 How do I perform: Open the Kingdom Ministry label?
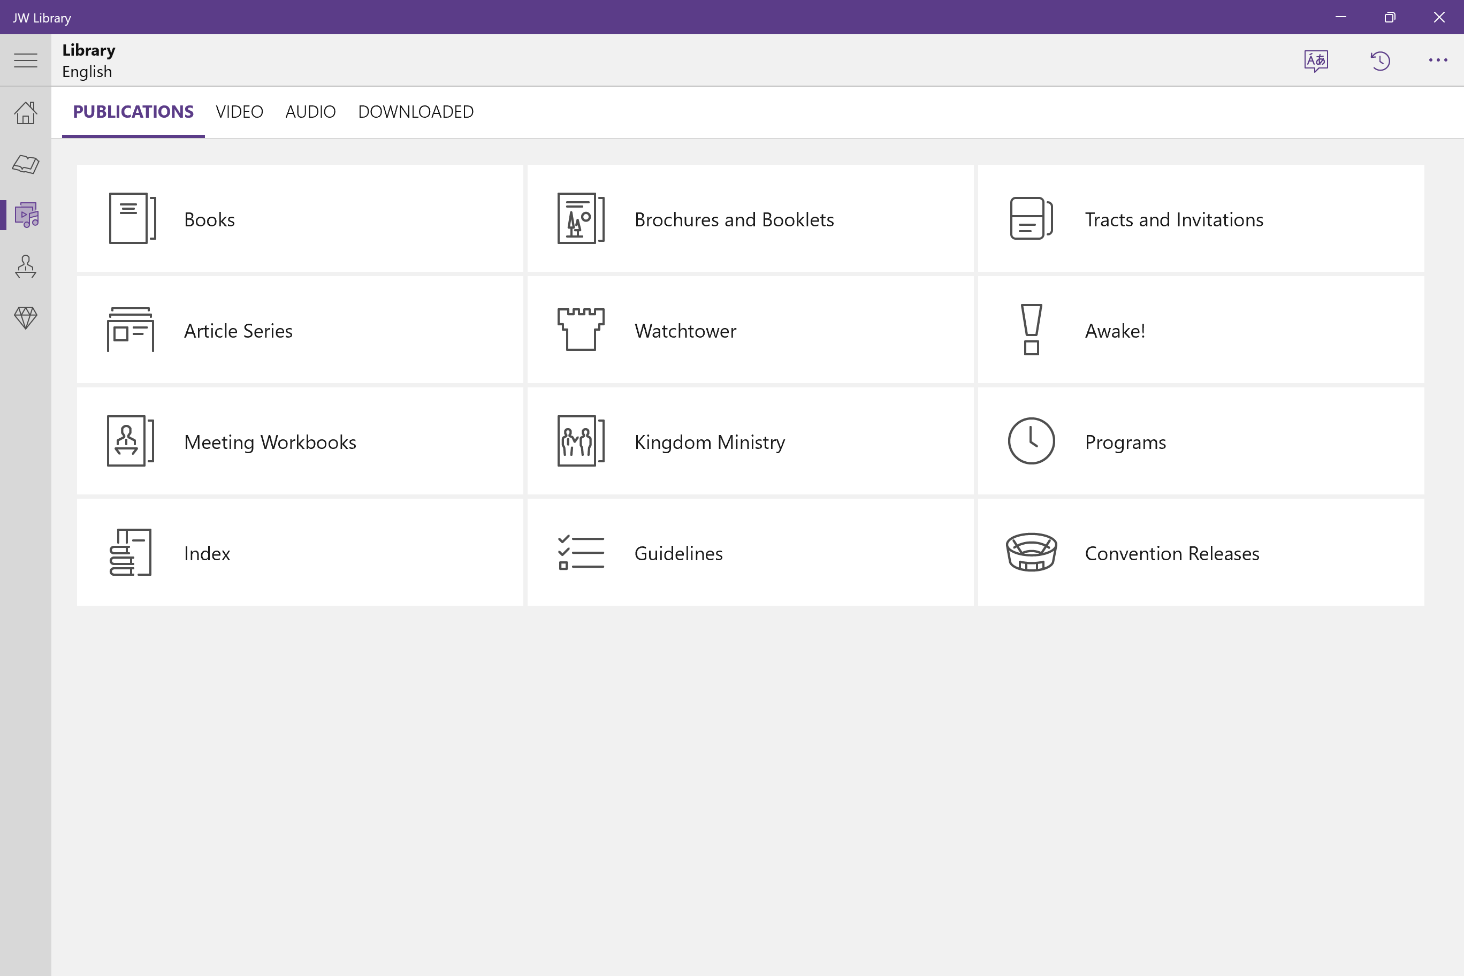[x=710, y=443]
